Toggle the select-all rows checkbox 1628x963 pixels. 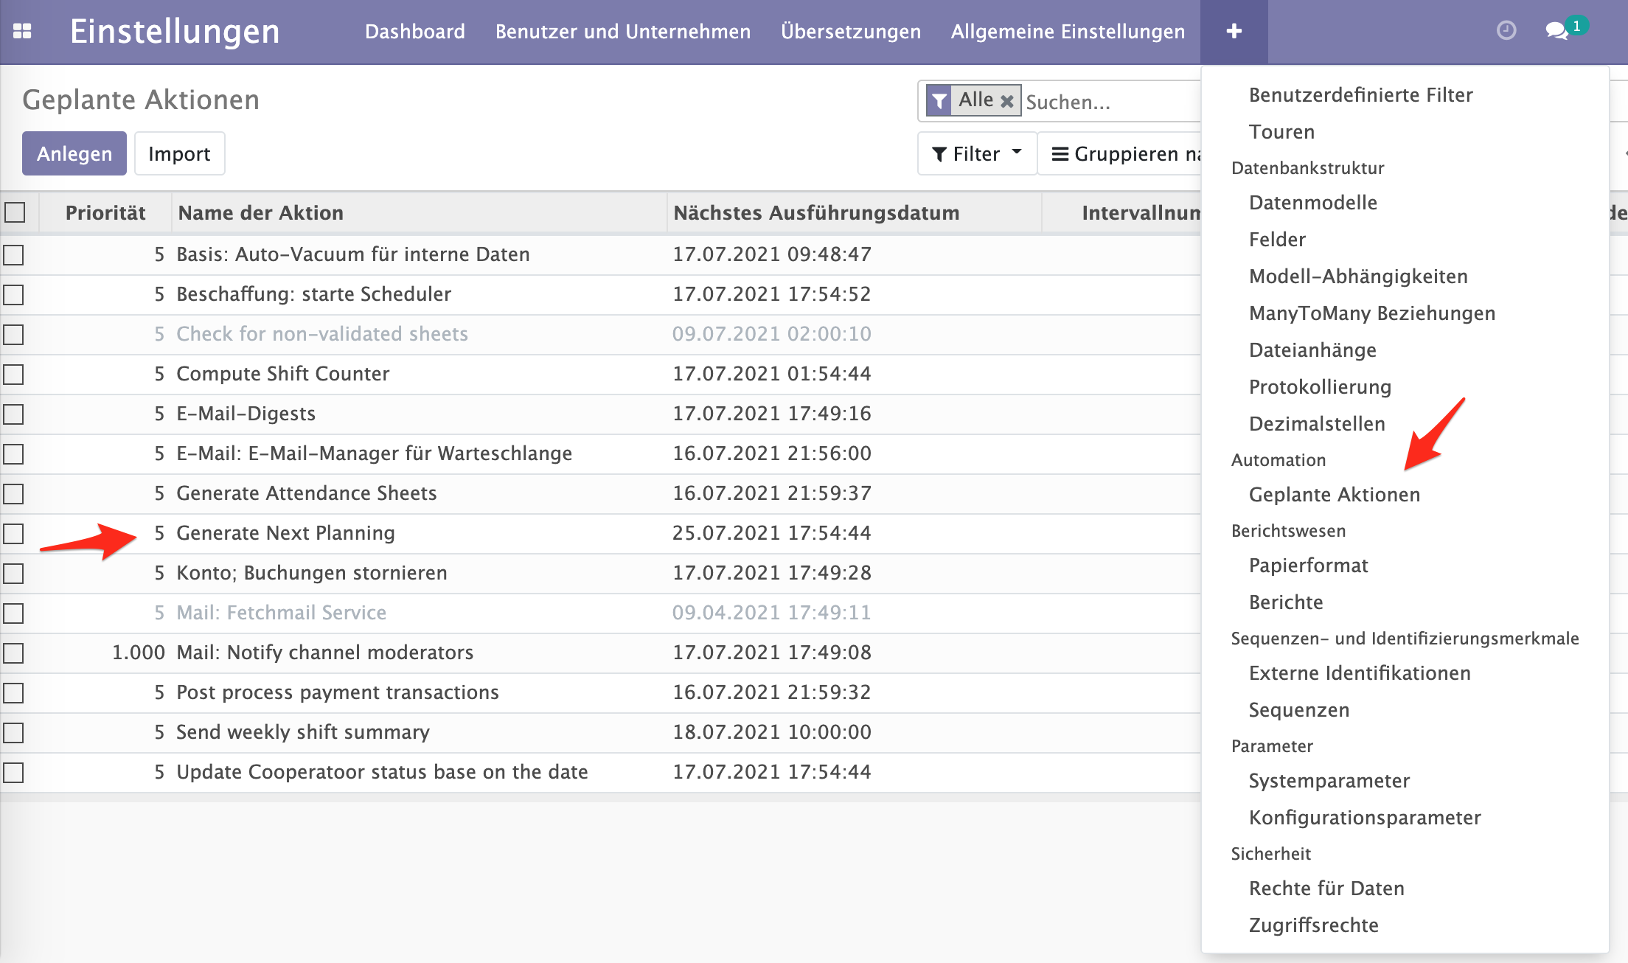tap(15, 212)
